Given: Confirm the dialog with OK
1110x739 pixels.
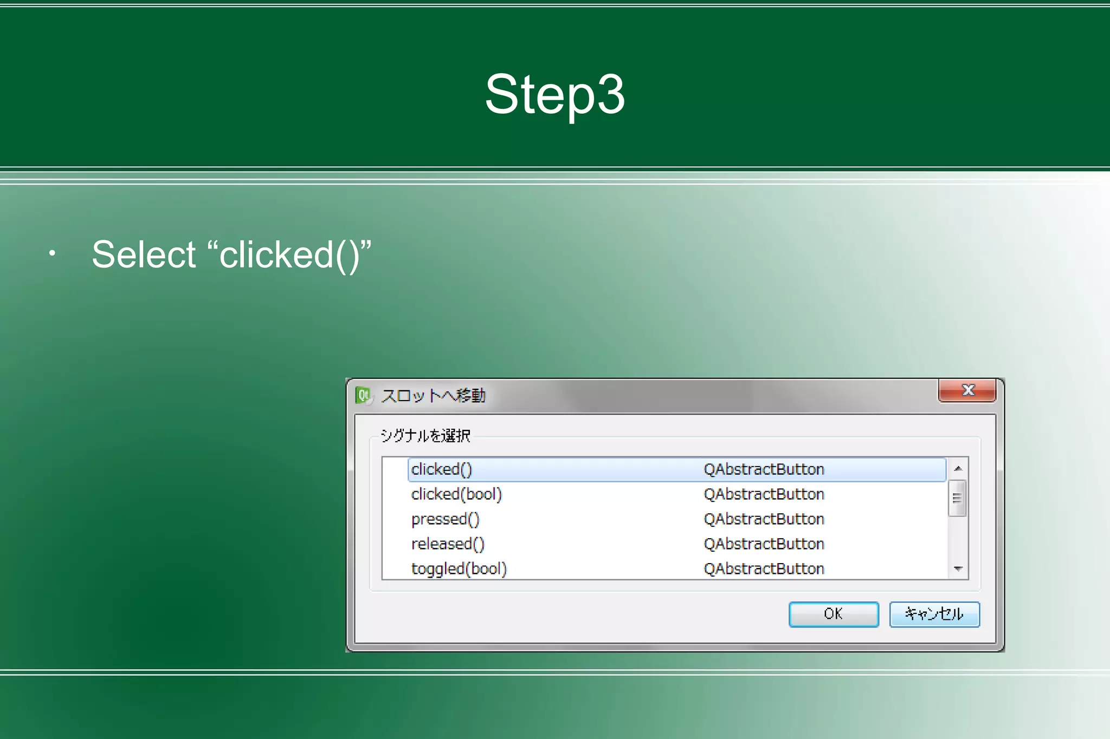Looking at the screenshot, I should tap(834, 614).
